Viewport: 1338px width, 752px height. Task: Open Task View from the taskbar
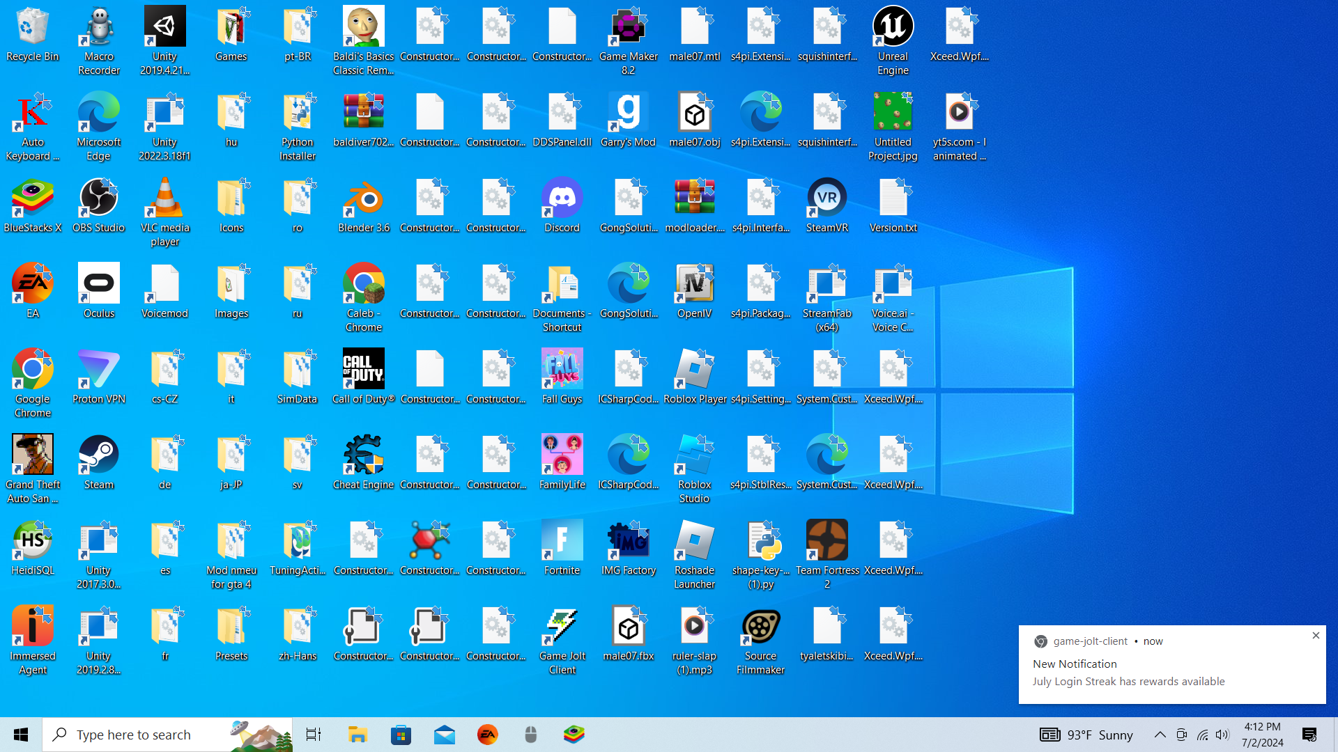click(x=314, y=735)
